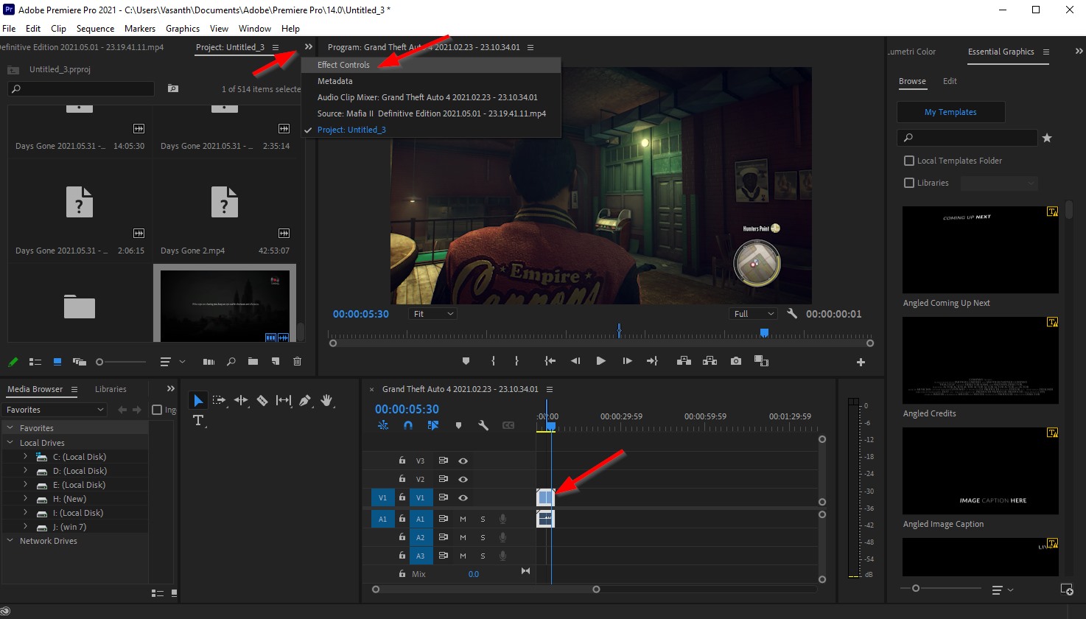Click the Clear trash icon
The height and width of the screenshot is (619, 1086).
tap(298, 362)
